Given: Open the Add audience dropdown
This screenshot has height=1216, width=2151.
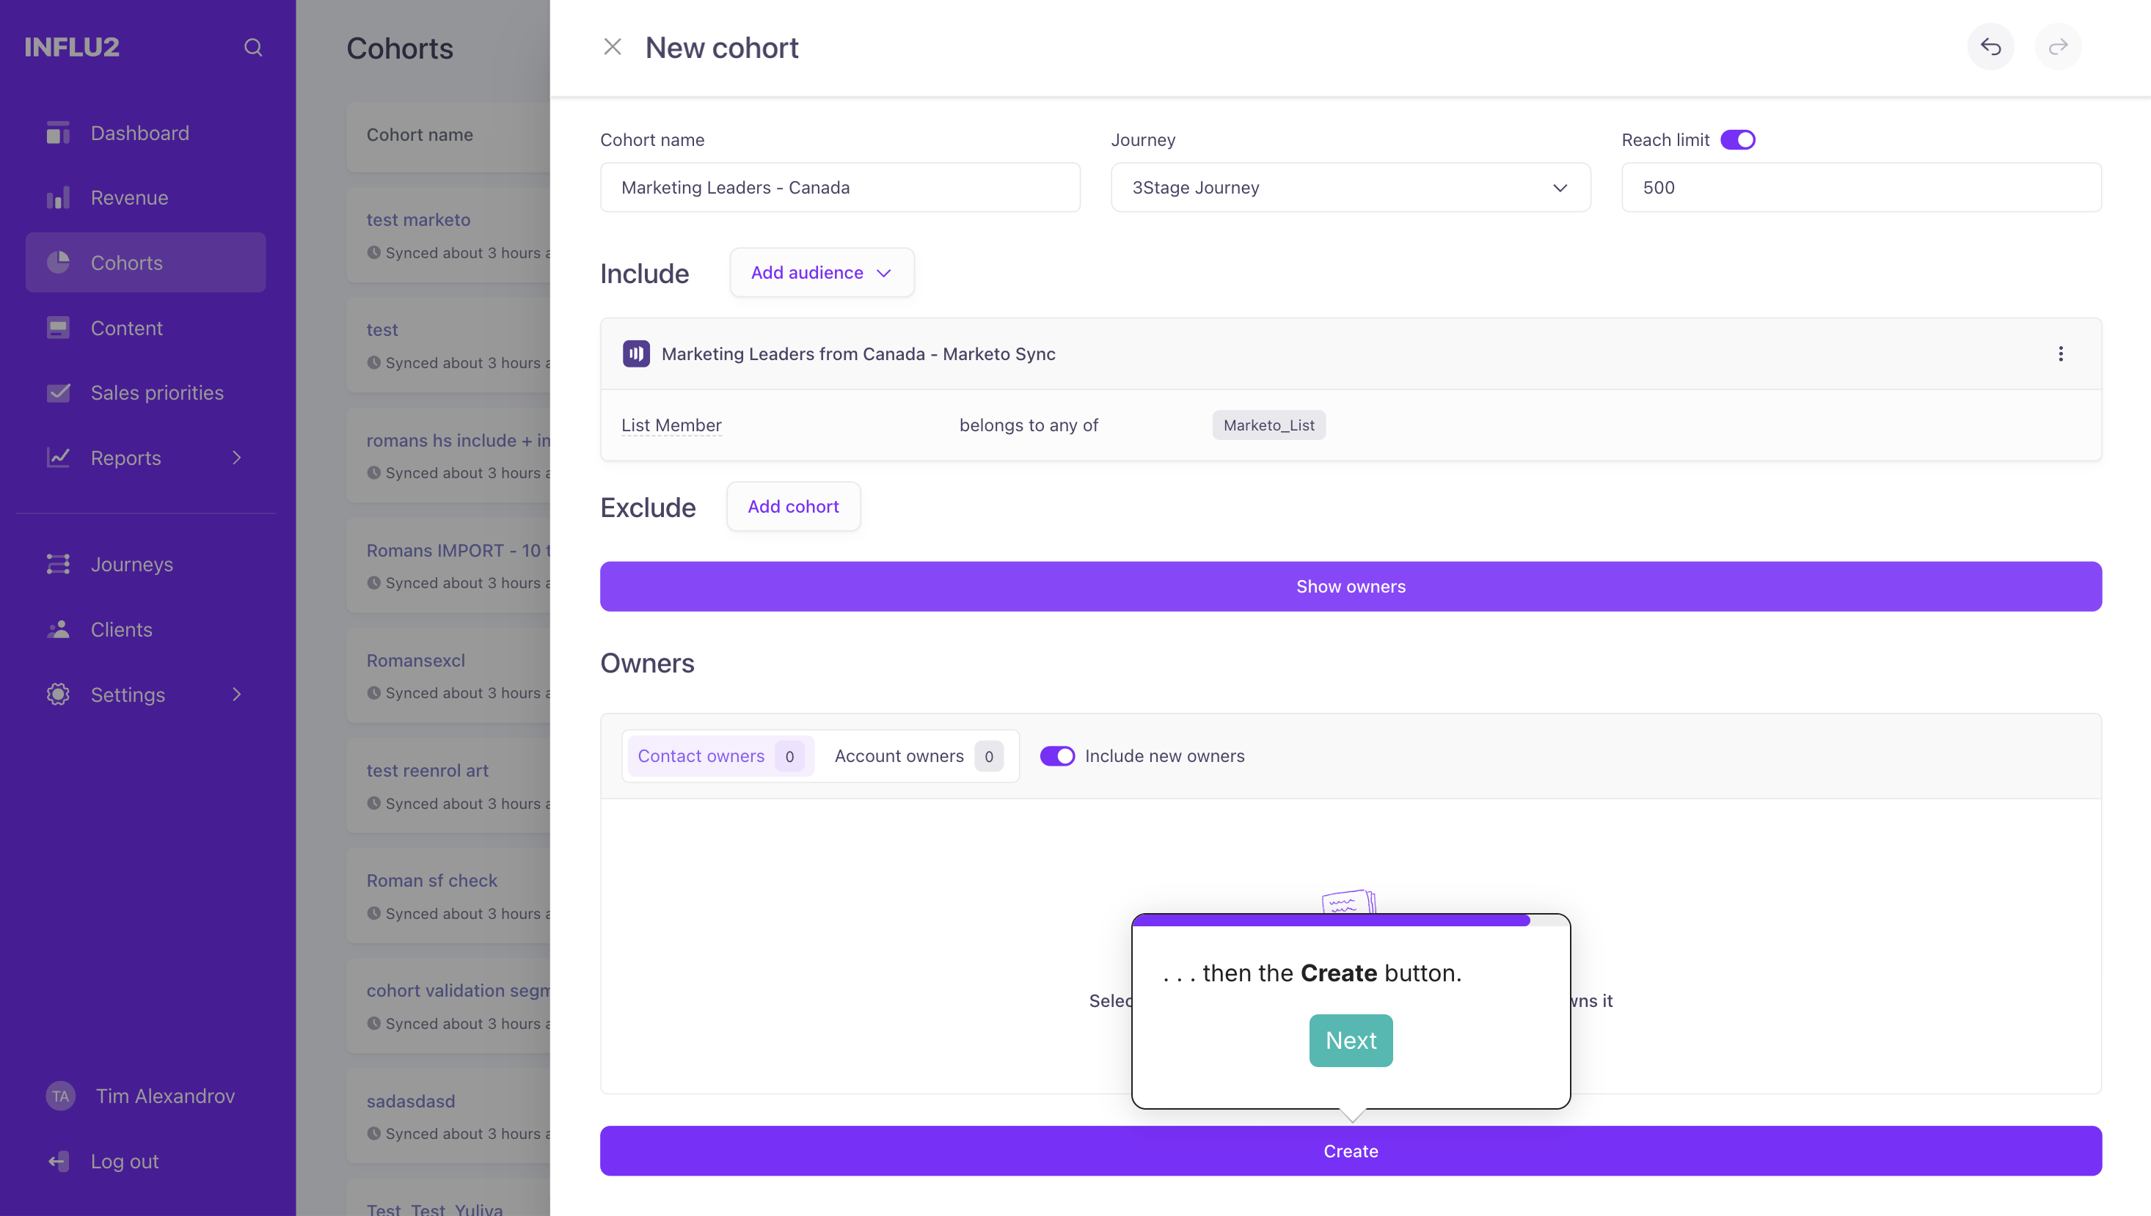Looking at the screenshot, I should (822, 272).
